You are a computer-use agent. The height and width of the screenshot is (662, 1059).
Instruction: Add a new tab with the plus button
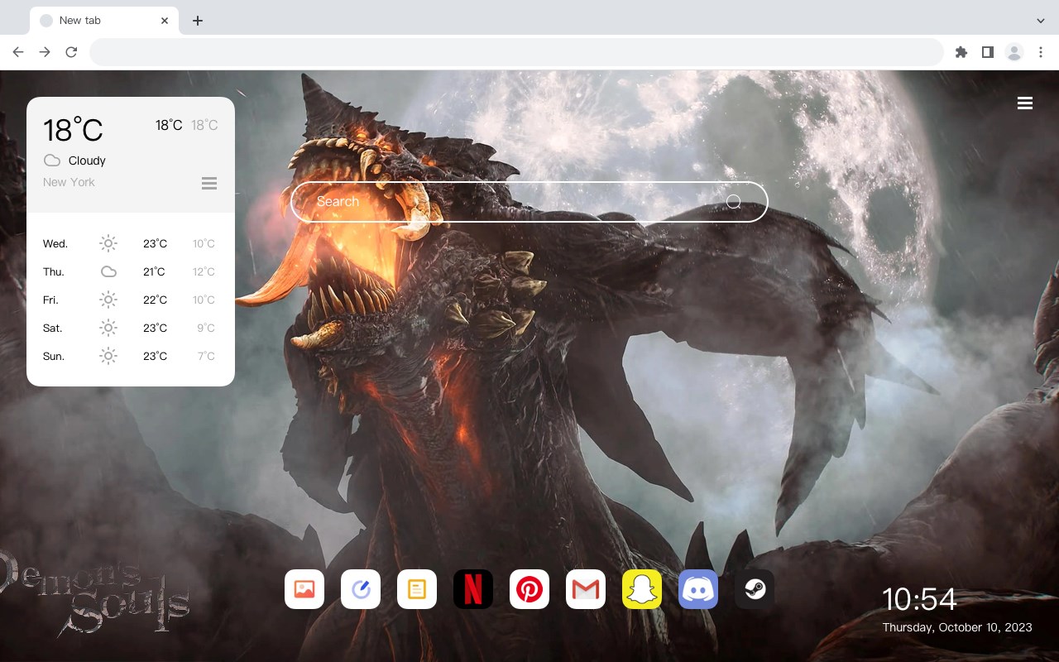click(x=197, y=21)
